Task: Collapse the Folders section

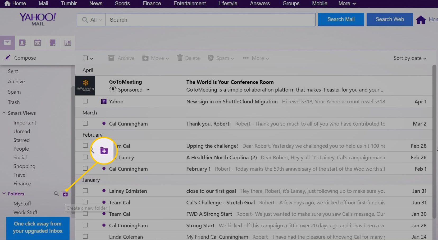Action: pos(4,193)
